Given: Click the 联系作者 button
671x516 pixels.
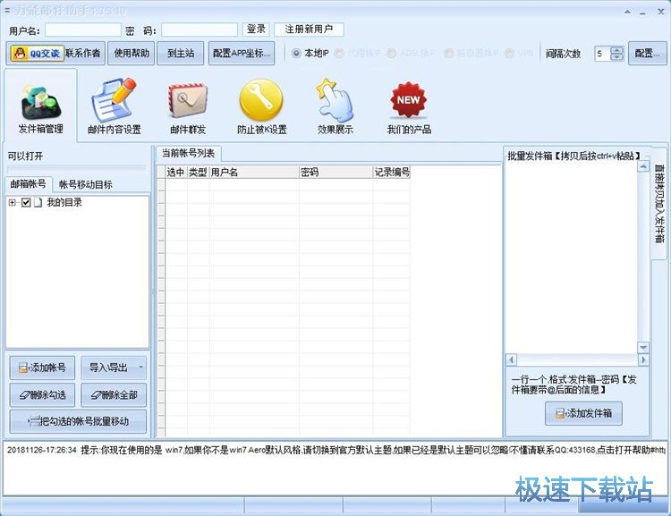Looking at the screenshot, I should (83, 53).
